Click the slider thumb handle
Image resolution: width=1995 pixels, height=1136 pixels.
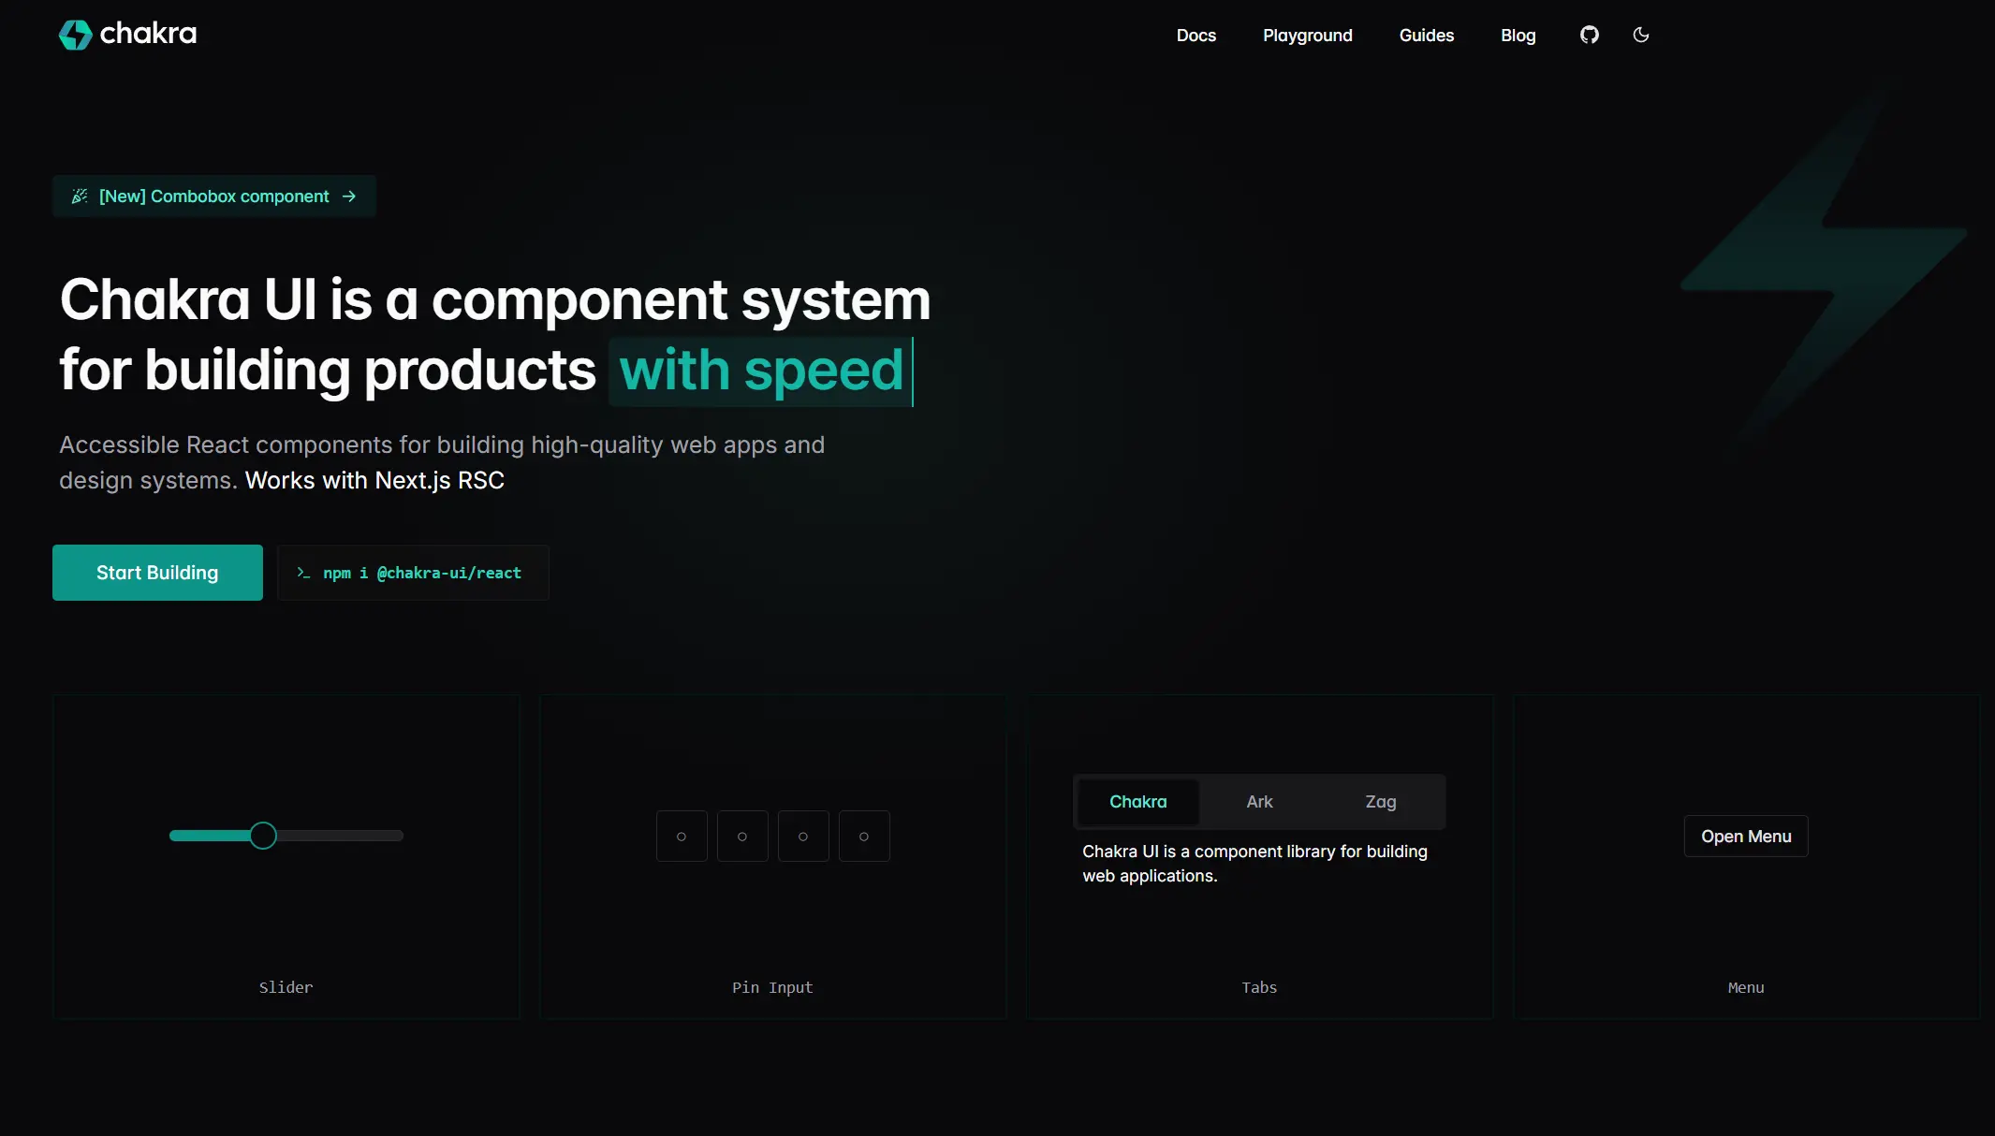click(263, 836)
